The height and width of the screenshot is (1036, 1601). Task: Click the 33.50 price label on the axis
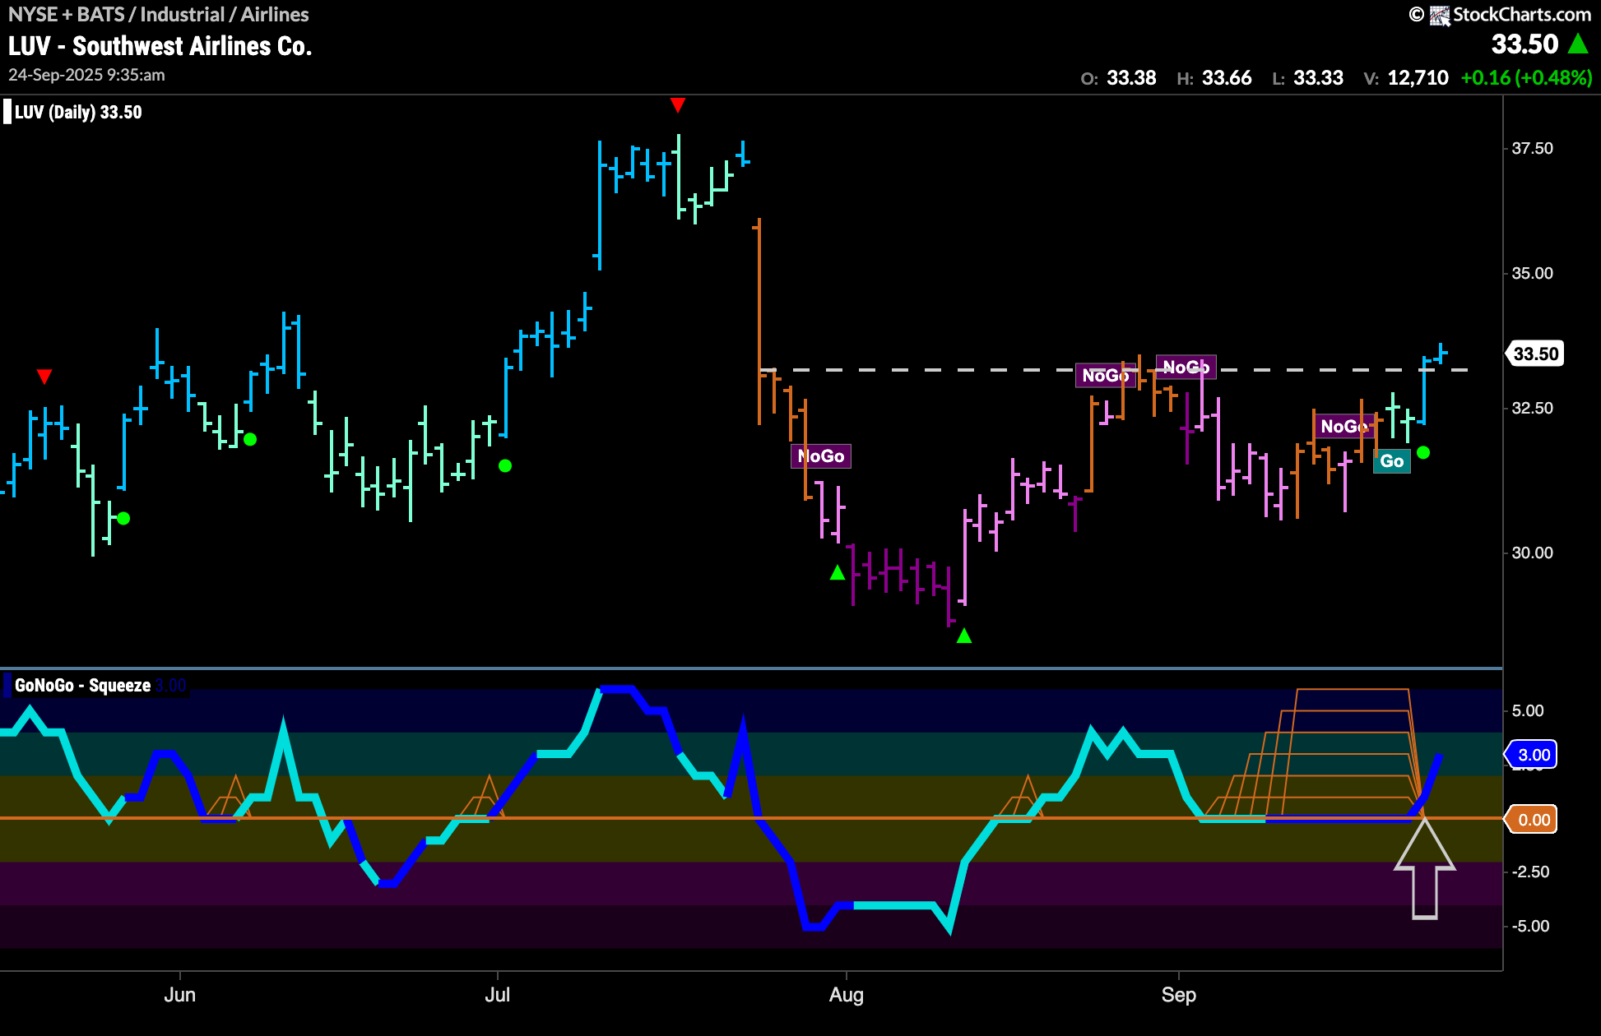coord(1535,354)
